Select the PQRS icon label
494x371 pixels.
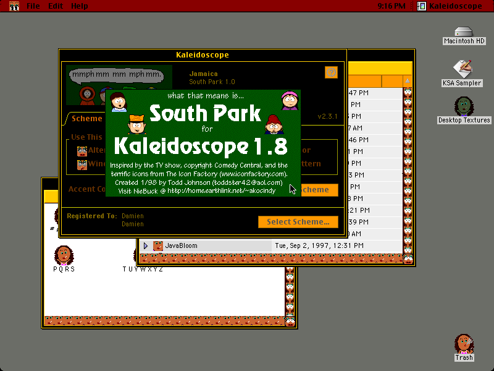(x=64, y=269)
